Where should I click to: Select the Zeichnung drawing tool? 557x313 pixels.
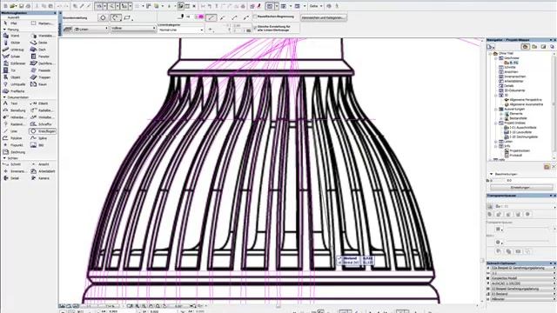point(14,152)
